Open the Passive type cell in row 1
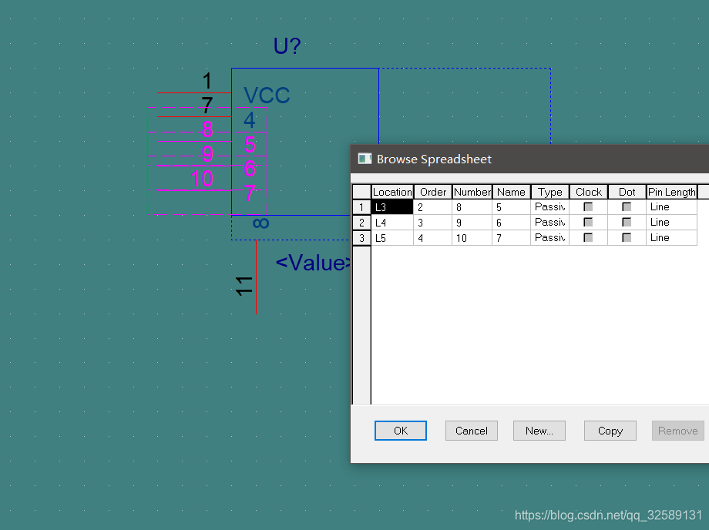Viewport: 709px width, 530px height. (x=550, y=207)
